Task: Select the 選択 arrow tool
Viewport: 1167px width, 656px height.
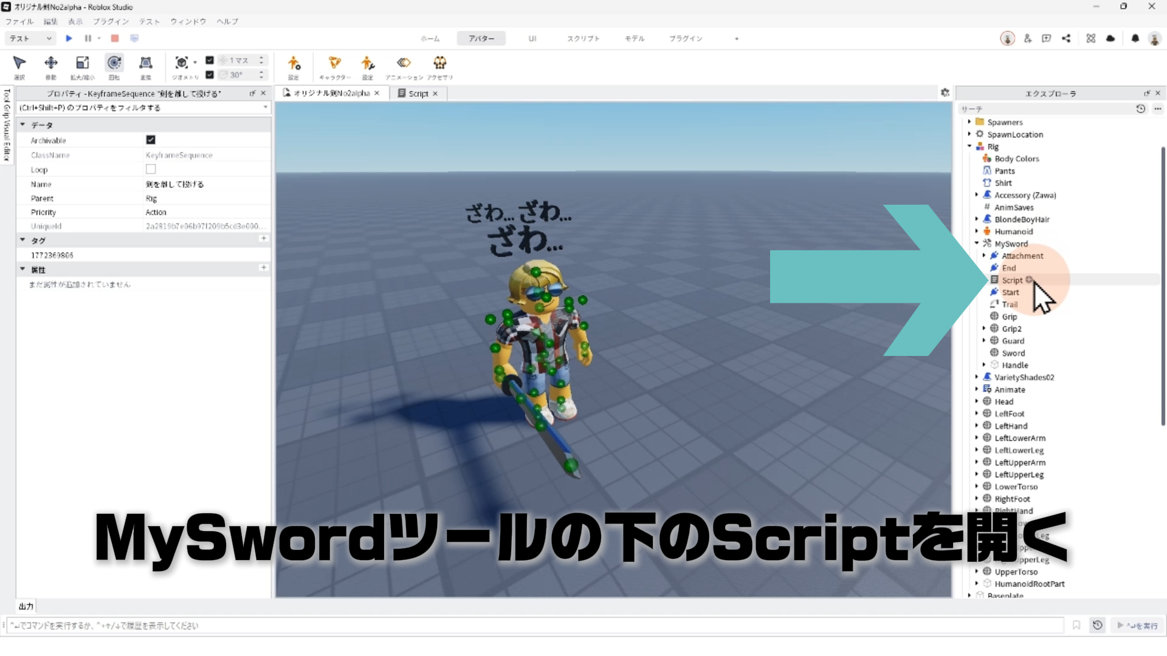Action: coord(19,63)
